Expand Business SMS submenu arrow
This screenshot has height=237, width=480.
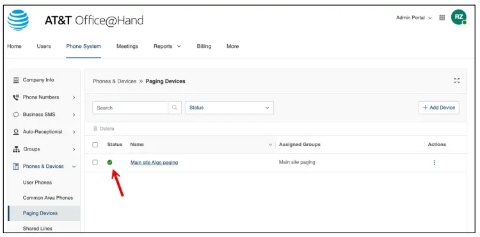(74, 115)
